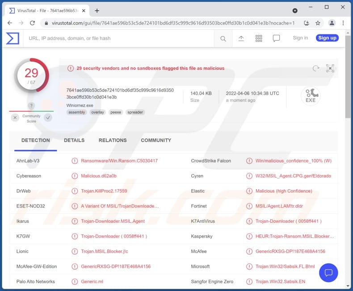Open the upload file icon
The image size is (353, 291).
coord(241,38)
